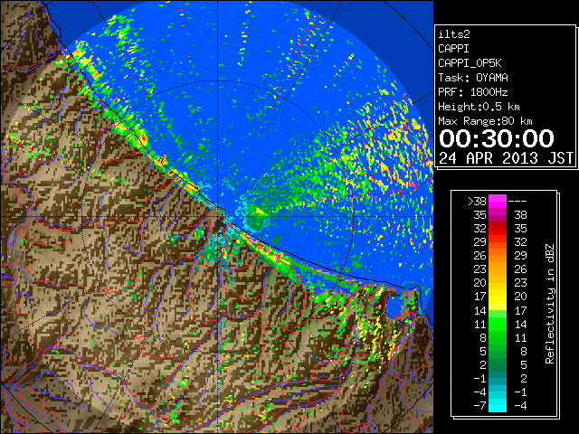
Task: Click the magenta >38 dBZ legend swatch
Action: tap(498, 201)
